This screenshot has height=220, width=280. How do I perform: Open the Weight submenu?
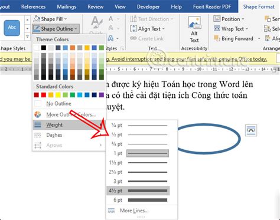tap(69, 124)
